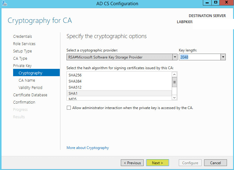This screenshot has height=170, width=234.
Task: Expand the Key length dropdown arrow
Action: click(223, 57)
